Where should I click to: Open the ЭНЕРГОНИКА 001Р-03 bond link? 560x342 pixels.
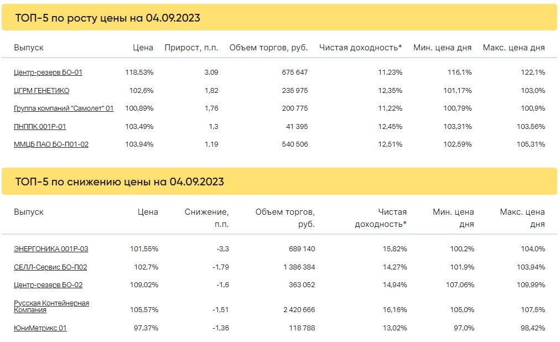point(51,249)
